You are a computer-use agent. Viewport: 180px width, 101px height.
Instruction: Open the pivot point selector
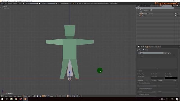click(37, 96)
